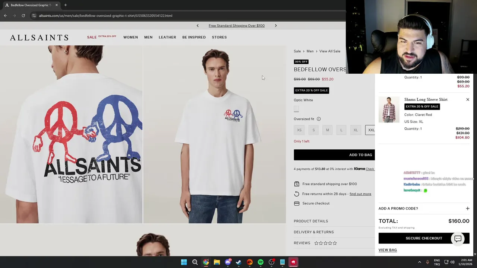Screen dimensions: 477x268
Task: Select size XL
Action: 356,130
